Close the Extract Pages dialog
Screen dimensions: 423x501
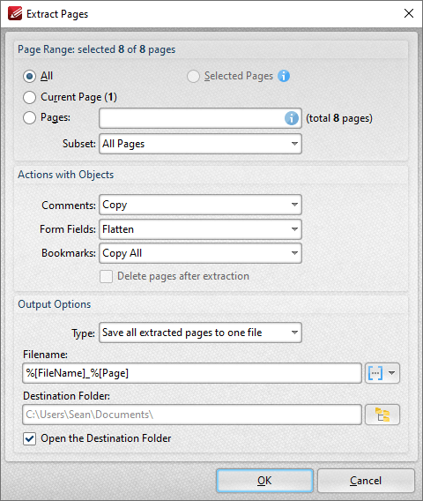409,13
